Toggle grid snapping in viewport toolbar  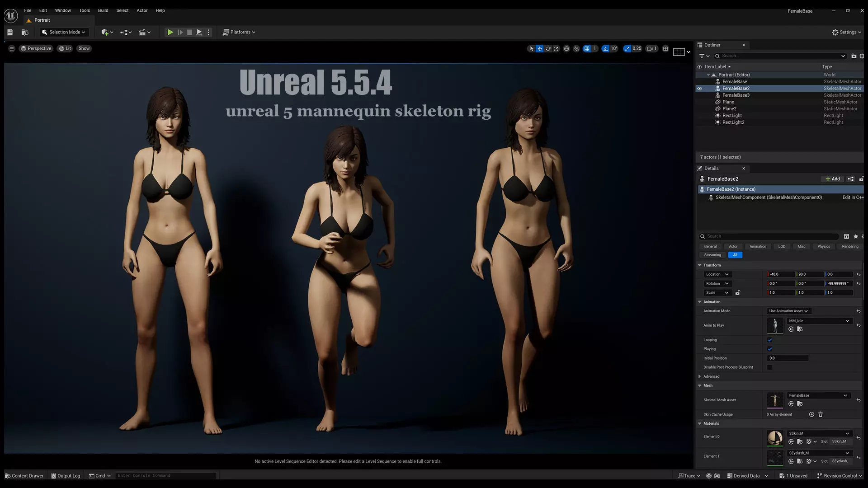[x=586, y=48]
